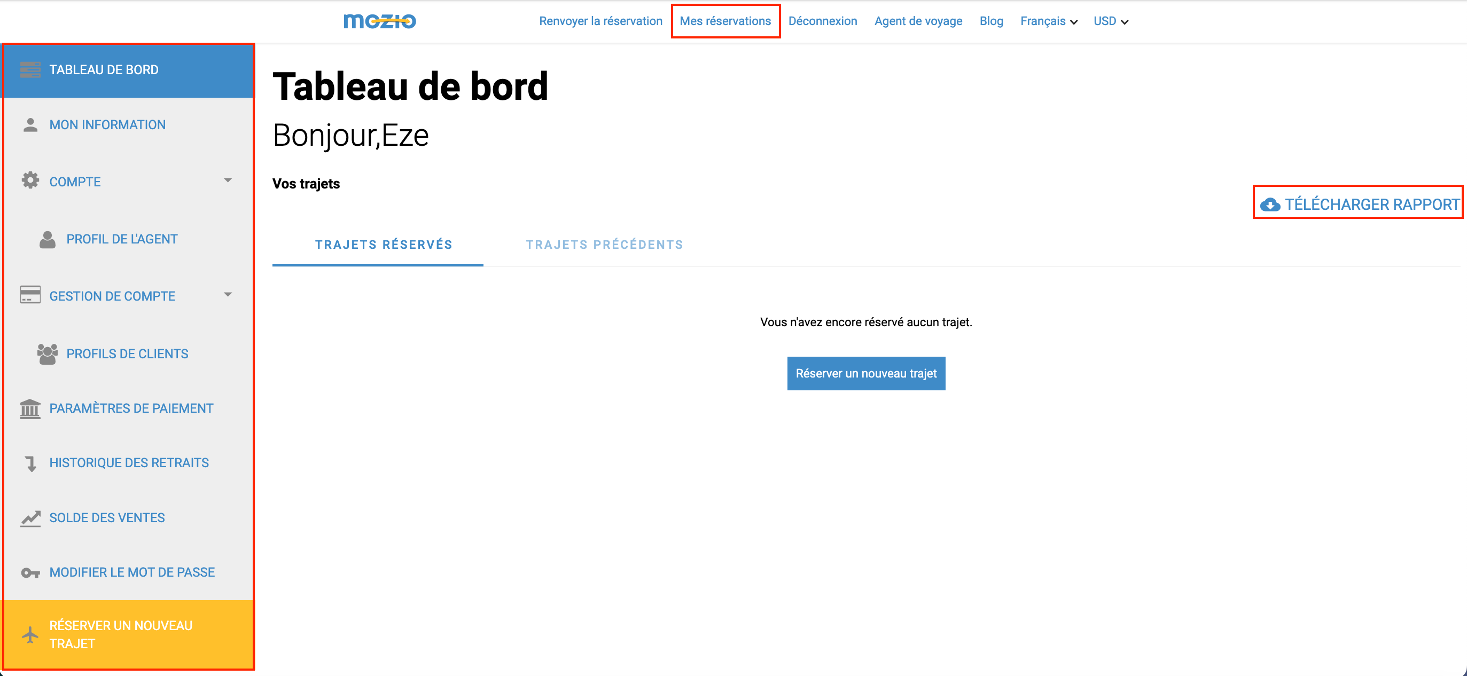
Task: Open Agent de voyage link
Action: pyautogui.click(x=918, y=21)
